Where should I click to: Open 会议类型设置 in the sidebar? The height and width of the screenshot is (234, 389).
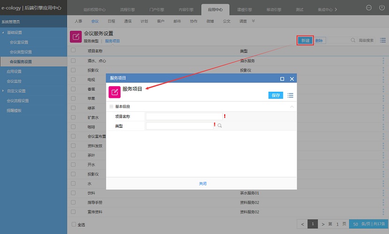(21, 52)
